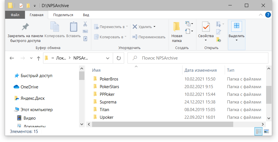The image size is (278, 142).
Task: Select Этот компьютер in navigation pane
Action: pos(37,110)
